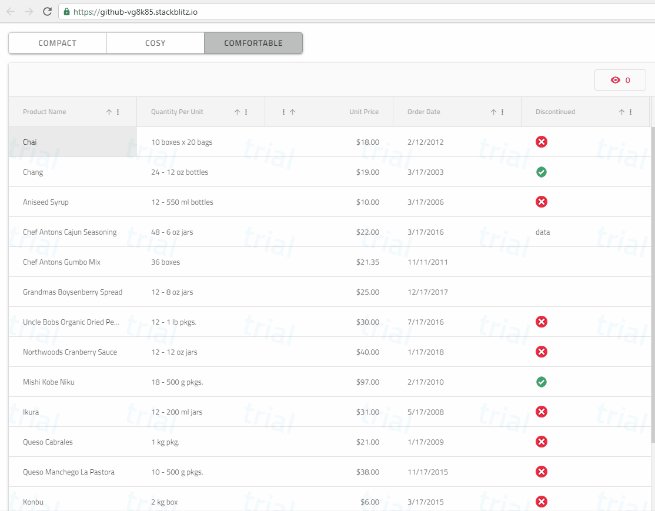This screenshot has width=655, height=511.
Task: Click the red X icon for Chai
Action: [x=541, y=142]
